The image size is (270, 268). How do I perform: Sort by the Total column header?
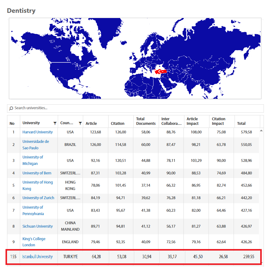(x=241, y=124)
